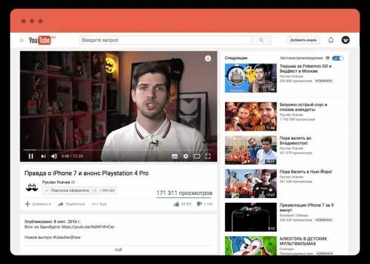Click the red close window dot
The height and width of the screenshot is (264, 370).
coord(23,21)
